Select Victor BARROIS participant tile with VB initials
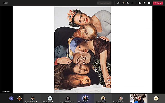 [50, 98]
